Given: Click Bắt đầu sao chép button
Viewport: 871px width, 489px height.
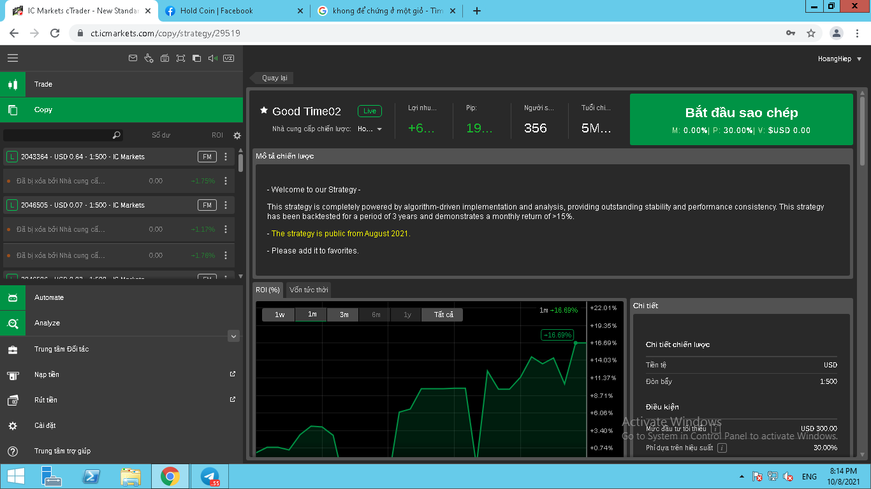Looking at the screenshot, I should tap(741, 120).
